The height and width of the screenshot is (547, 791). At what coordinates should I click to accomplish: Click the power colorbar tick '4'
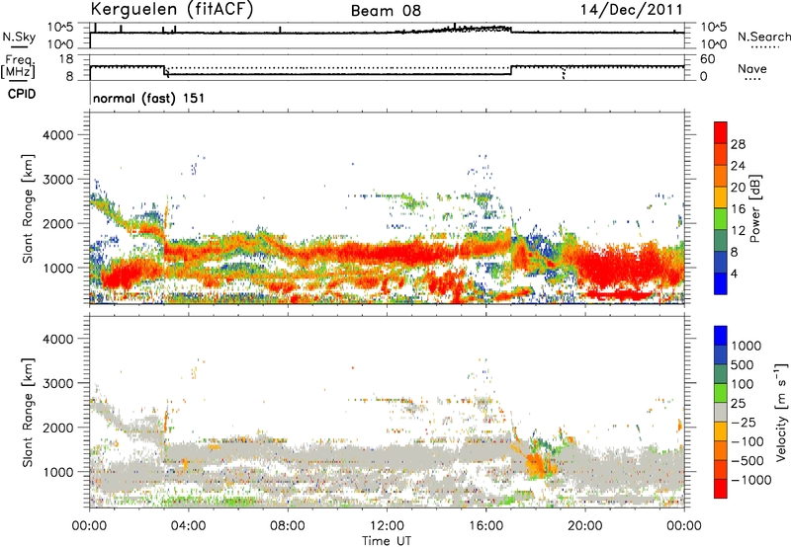(735, 273)
